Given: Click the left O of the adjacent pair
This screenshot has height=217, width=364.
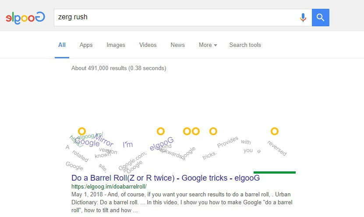Looking at the screenshot, I should 187,131.
